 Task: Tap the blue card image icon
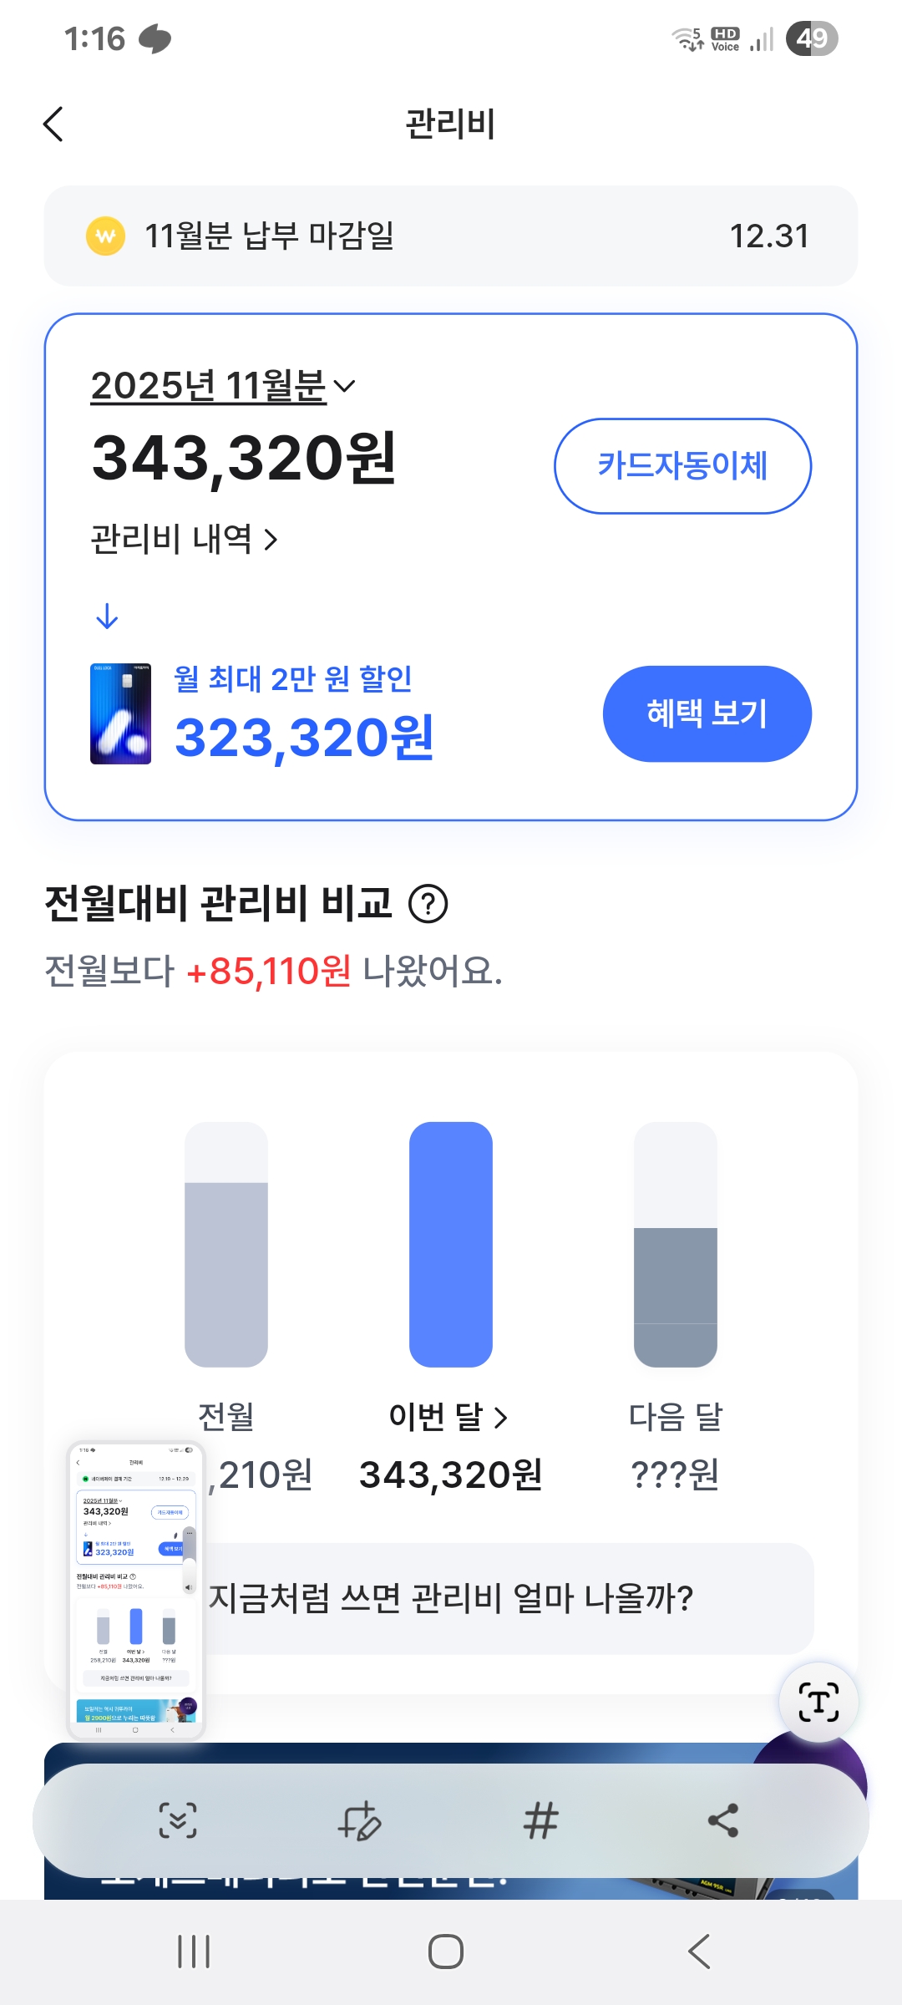coord(121,713)
